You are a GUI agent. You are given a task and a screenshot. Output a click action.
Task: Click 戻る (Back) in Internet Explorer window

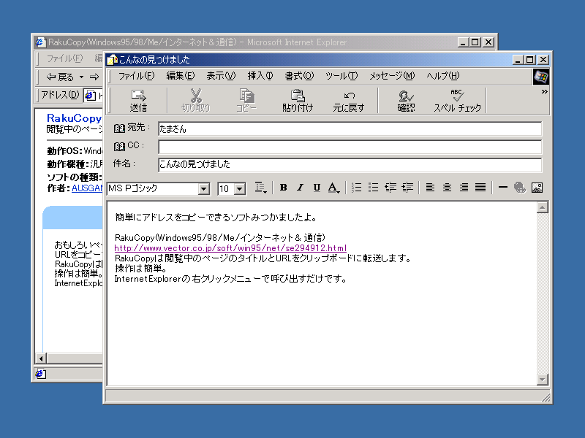[60, 77]
